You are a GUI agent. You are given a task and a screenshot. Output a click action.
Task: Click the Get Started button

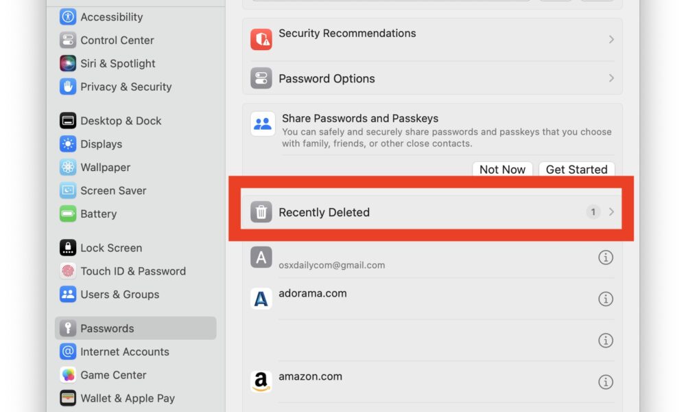click(x=577, y=170)
